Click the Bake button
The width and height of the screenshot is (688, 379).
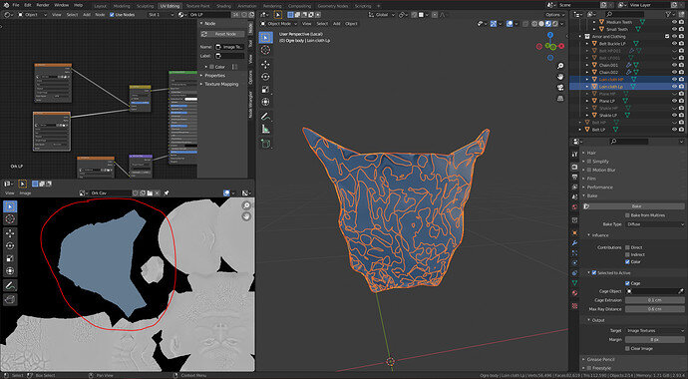636,205
